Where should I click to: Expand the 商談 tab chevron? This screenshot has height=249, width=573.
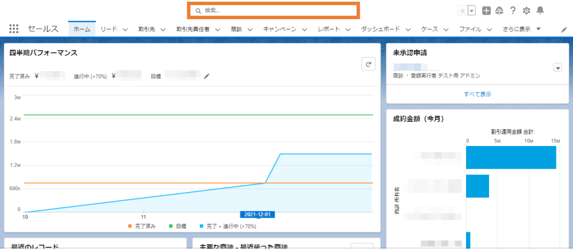(x=250, y=30)
